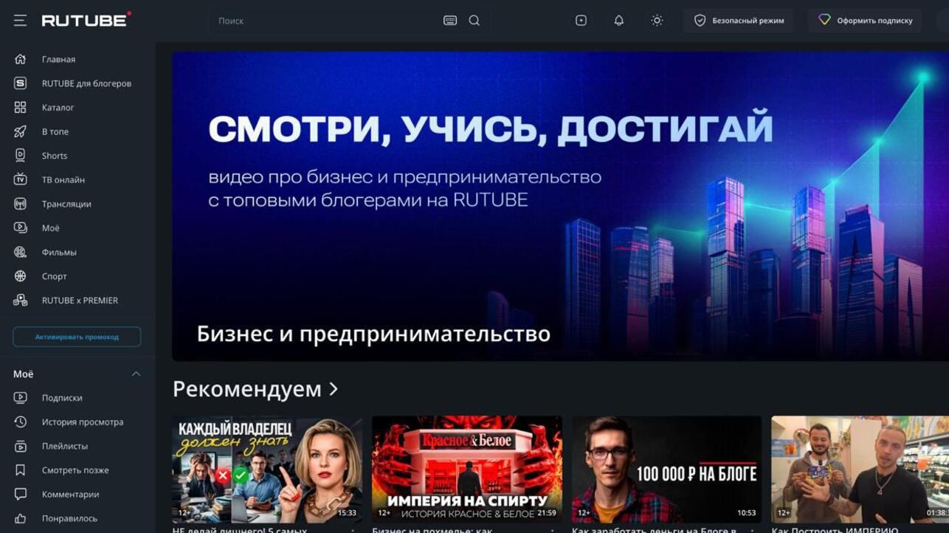This screenshot has height=533, width=949.
Task: Expand Рекомендуем section with arrow
Action: pyautogui.click(x=334, y=389)
